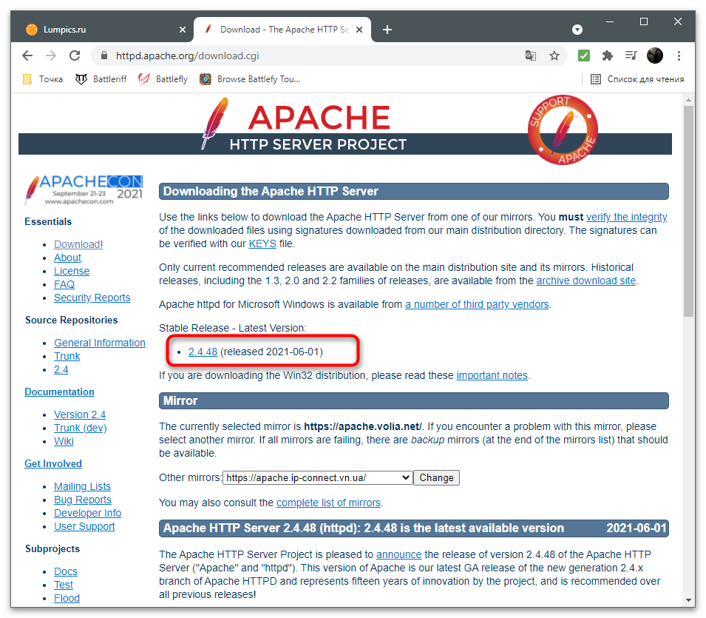Image resolution: width=706 pixels, height=618 pixels.
Task: Open the Download! sidebar link
Action: (x=78, y=244)
